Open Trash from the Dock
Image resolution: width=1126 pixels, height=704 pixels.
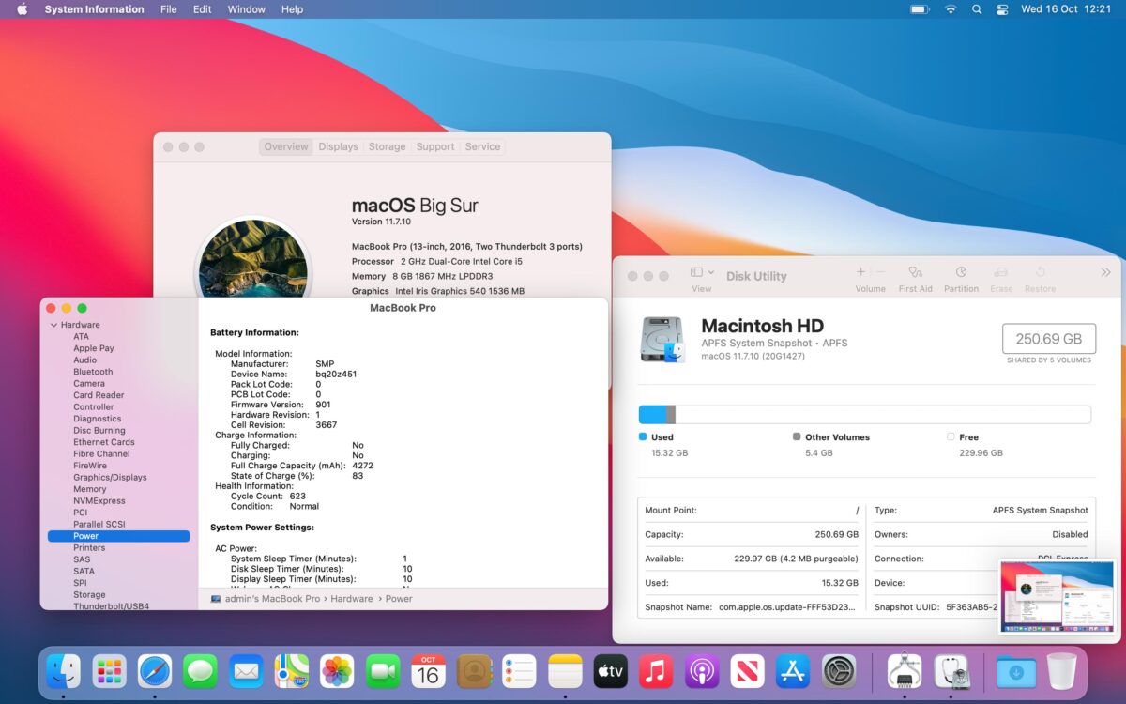(1061, 671)
